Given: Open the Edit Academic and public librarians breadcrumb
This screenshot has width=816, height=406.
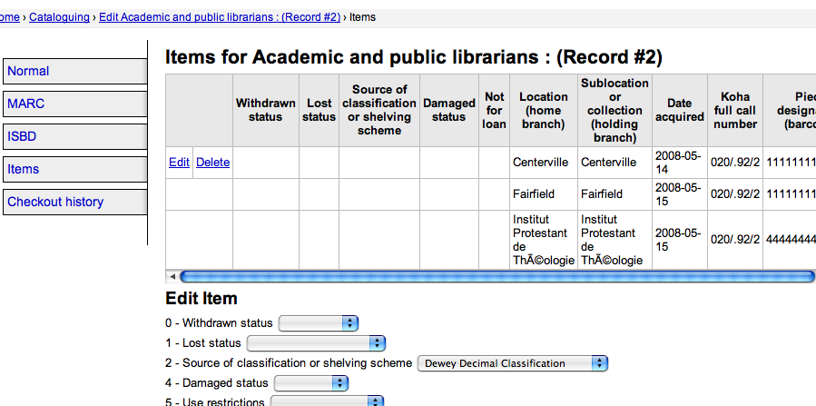Looking at the screenshot, I should (x=218, y=16).
